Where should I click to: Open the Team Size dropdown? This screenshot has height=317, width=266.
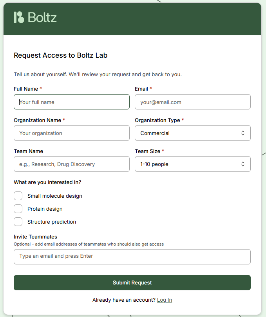click(x=193, y=164)
